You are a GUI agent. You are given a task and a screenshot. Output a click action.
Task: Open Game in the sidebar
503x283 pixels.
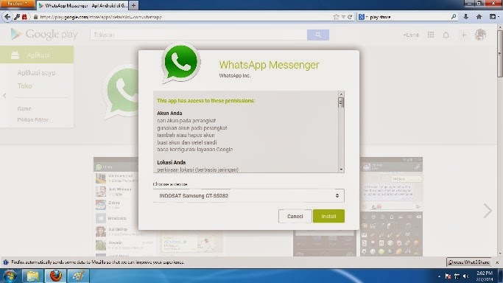pyautogui.click(x=24, y=109)
